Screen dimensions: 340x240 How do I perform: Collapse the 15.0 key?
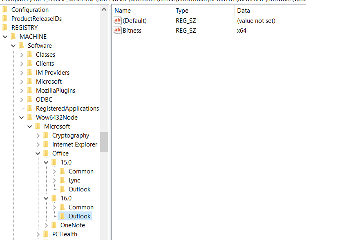(46, 162)
